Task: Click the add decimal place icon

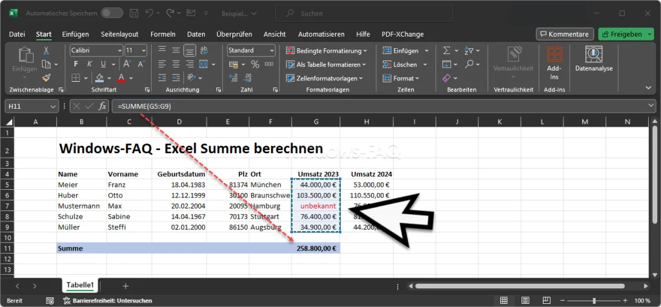Action: (233, 78)
